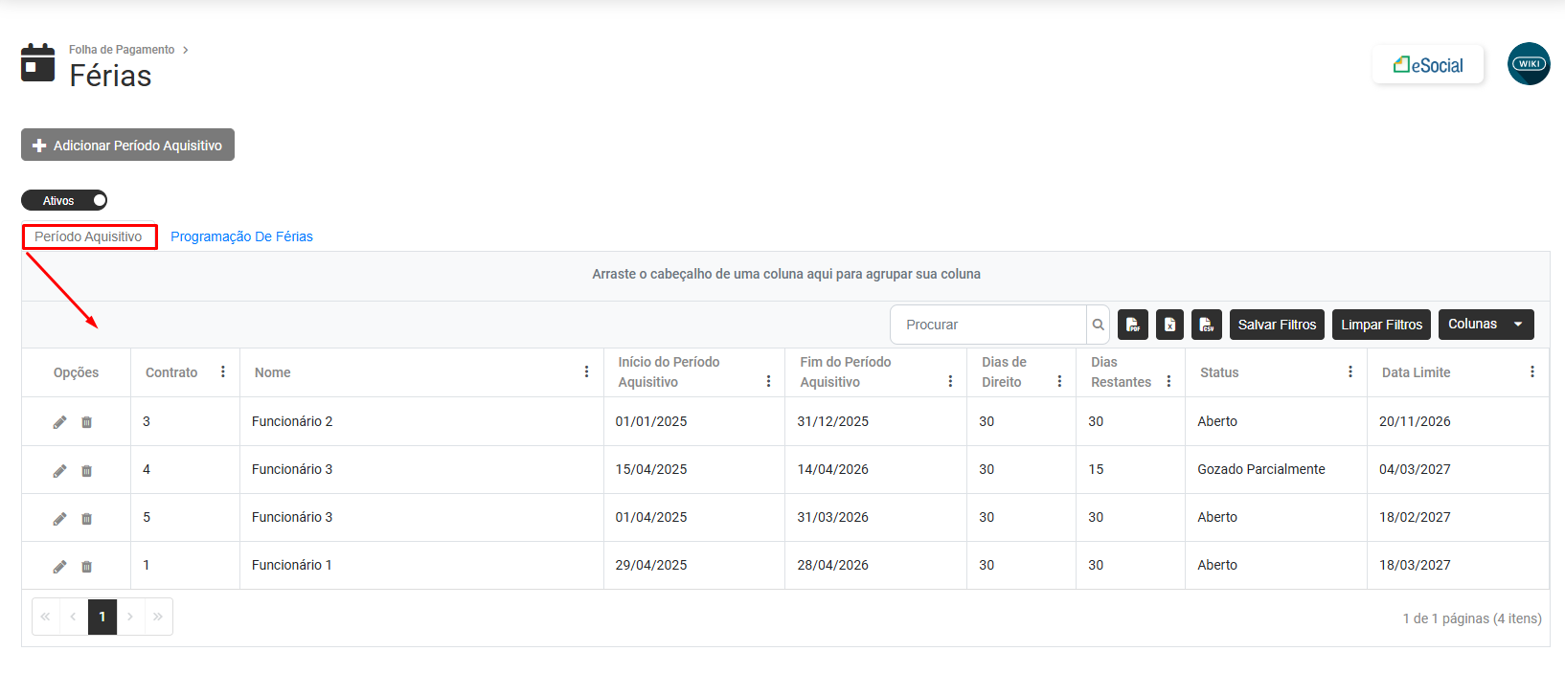Open the WIKI help icon
1565x674 pixels.
1529,64
